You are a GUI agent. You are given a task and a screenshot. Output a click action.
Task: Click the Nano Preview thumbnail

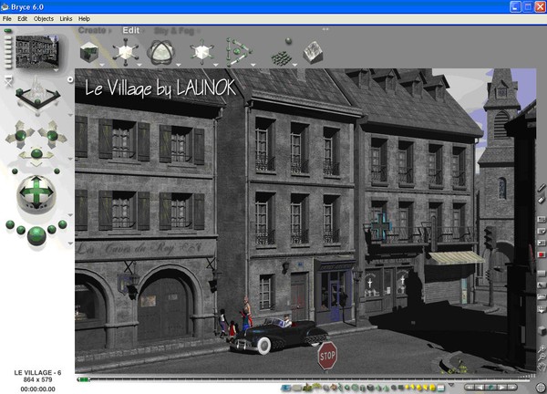point(36,51)
